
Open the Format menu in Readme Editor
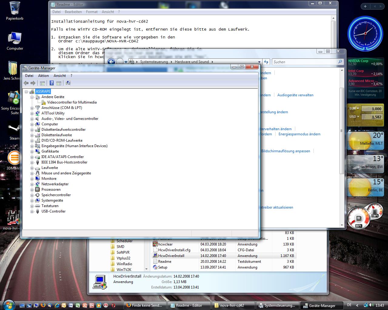click(x=92, y=12)
